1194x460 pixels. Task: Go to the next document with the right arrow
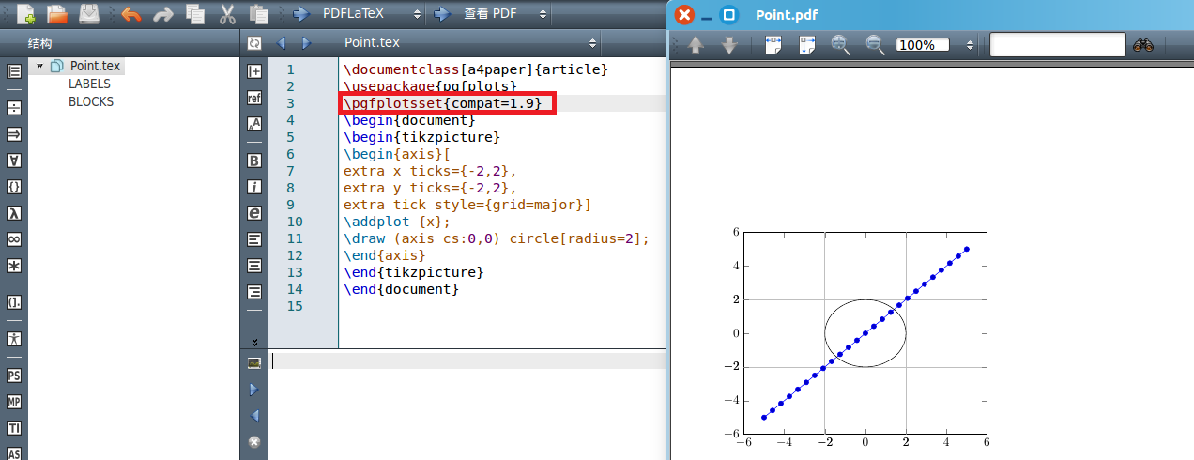point(305,43)
